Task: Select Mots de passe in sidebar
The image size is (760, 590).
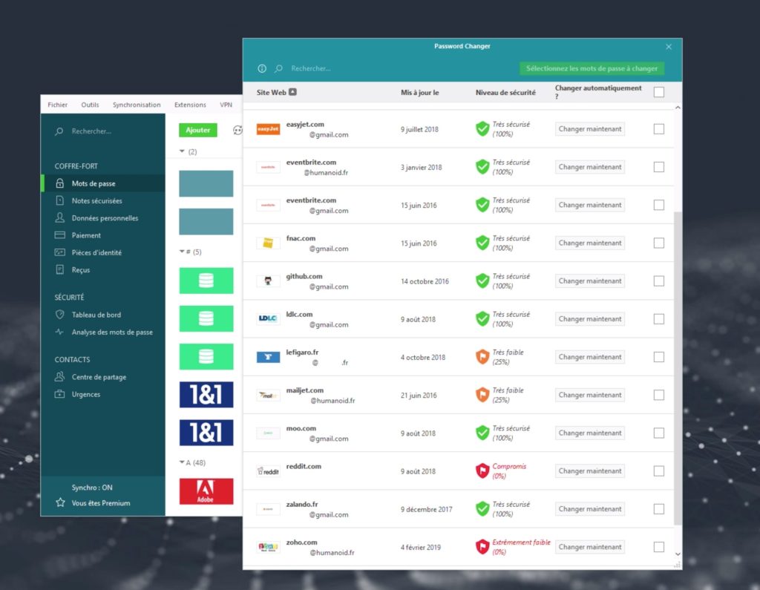Action: click(103, 183)
